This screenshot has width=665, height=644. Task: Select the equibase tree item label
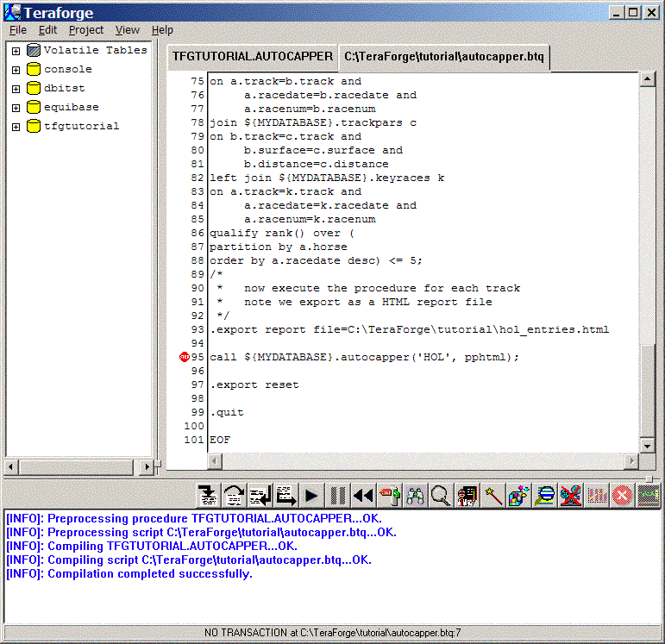pos(72,107)
